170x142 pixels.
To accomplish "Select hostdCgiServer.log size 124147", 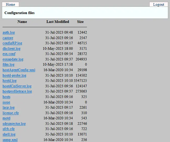I will [81, 86].
